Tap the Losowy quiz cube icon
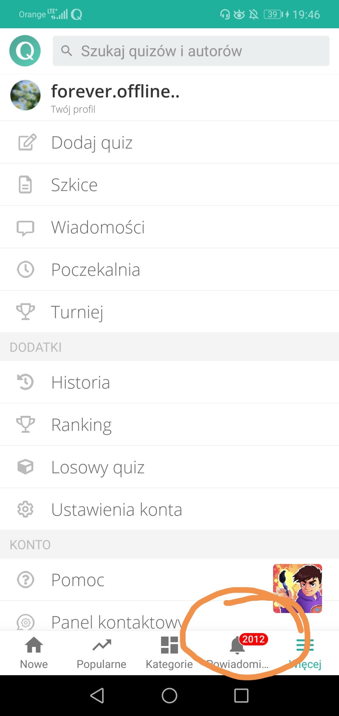 point(25,467)
